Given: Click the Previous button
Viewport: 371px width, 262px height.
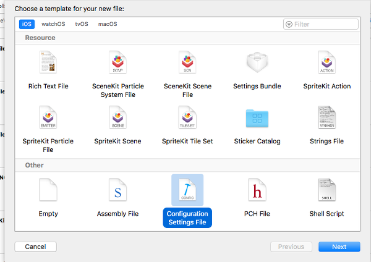Looking at the screenshot, I should coord(291,247).
